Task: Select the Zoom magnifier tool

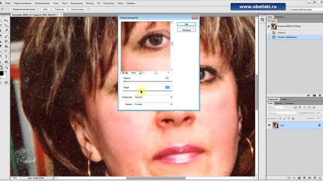Action: 6,67
